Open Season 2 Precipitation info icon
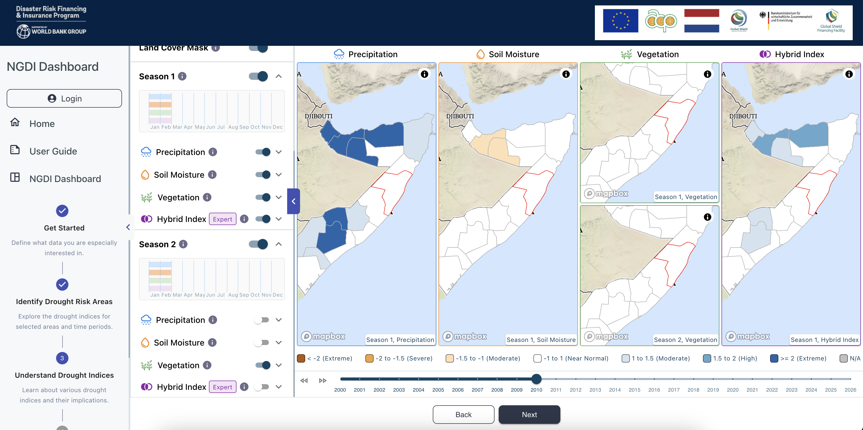The height and width of the screenshot is (430, 863). click(x=213, y=320)
